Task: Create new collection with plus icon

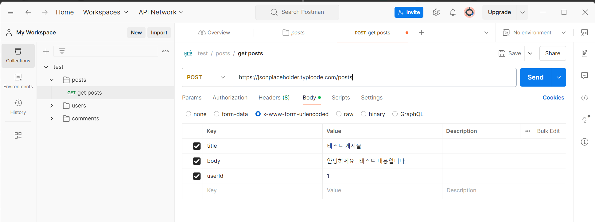Action: pyautogui.click(x=46, y=51)
